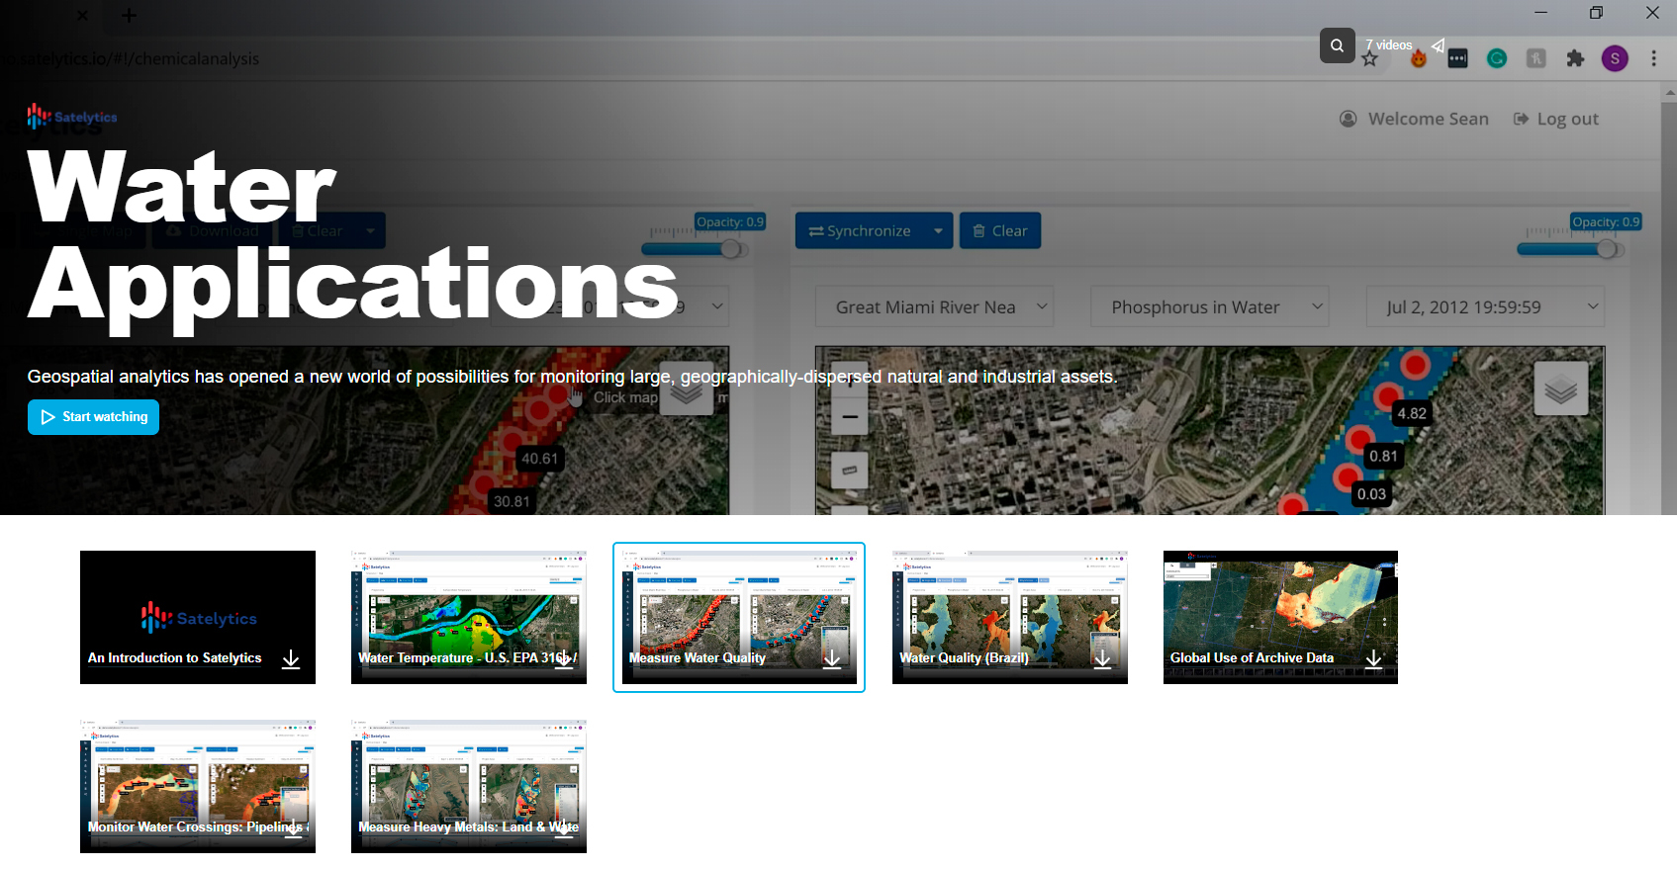Click the green Grammarly extension icon
The image size is (1677, 869).
tap(1497, 58)
